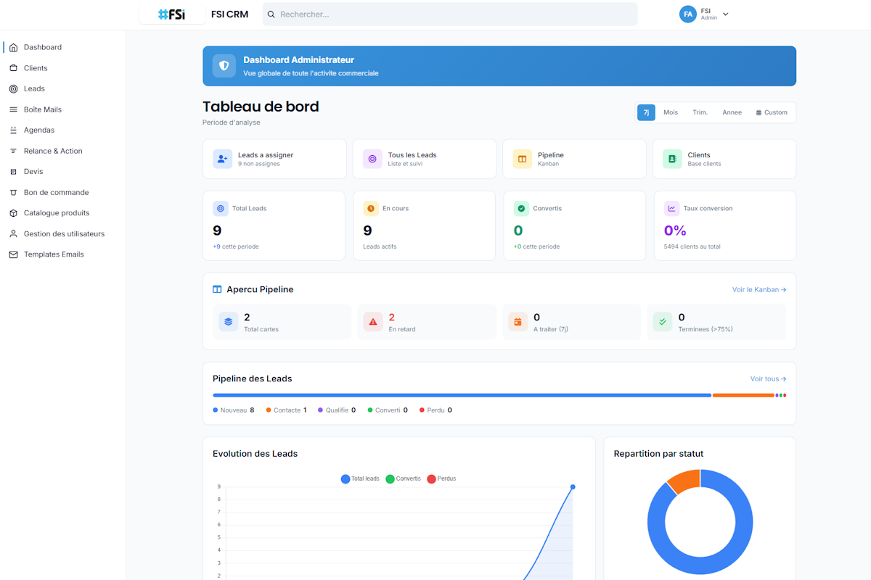Click Voir tous in Pipeline des Leads
871x580 pixels.
click(768, 378)
